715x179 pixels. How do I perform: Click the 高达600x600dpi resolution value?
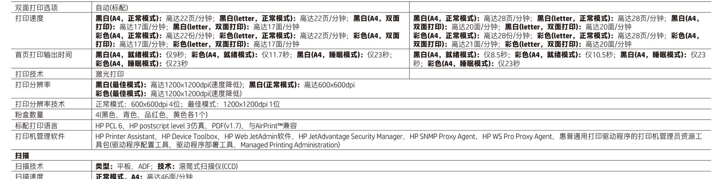click(329, 85)
